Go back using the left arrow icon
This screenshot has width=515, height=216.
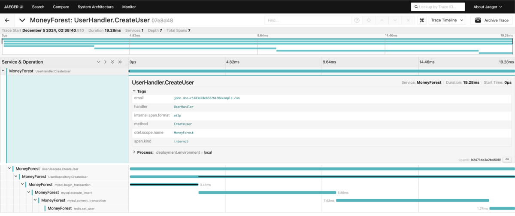click(7, 20)
